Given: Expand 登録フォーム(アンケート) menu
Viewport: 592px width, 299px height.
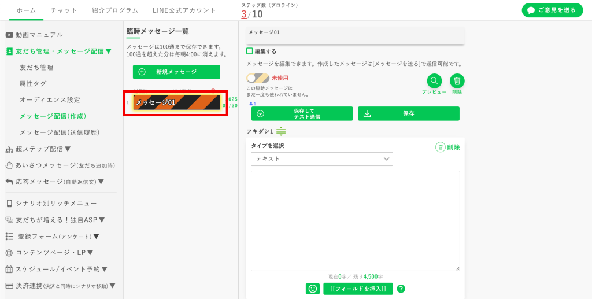Looking at the screenshot, I should click(x=97, y=237).
